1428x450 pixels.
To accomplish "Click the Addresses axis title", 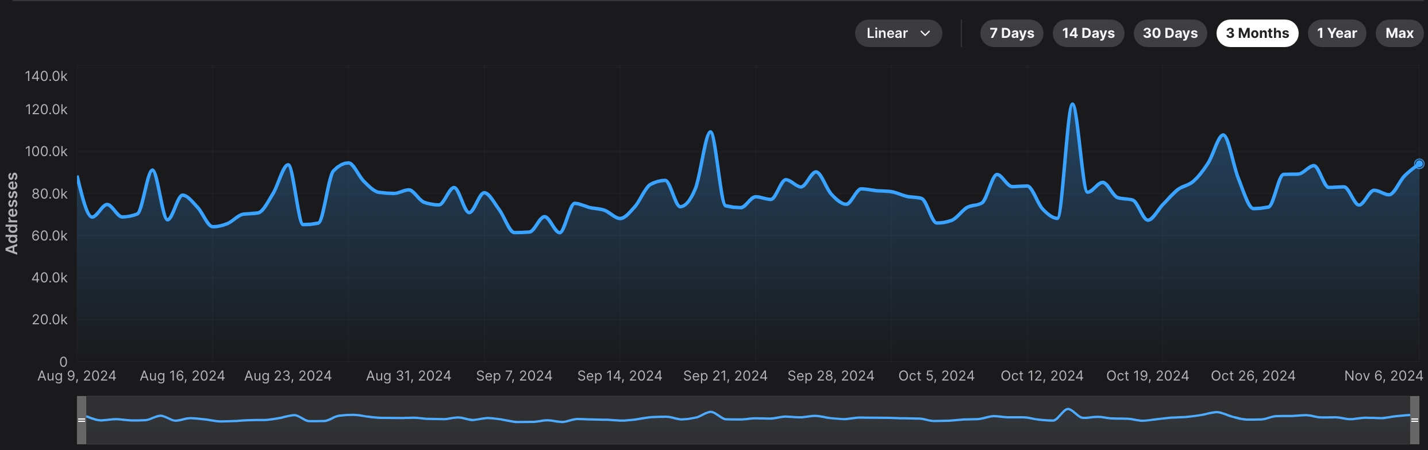I will point(11,213).
